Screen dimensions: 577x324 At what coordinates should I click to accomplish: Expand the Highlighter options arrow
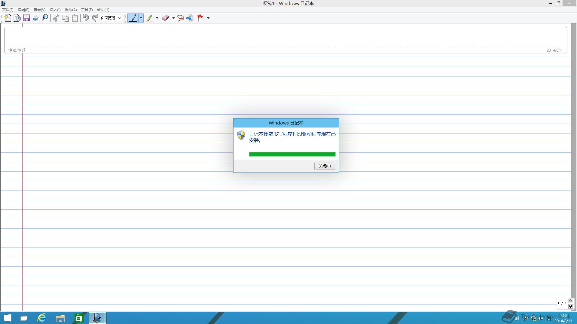click(x=157, y=18)
